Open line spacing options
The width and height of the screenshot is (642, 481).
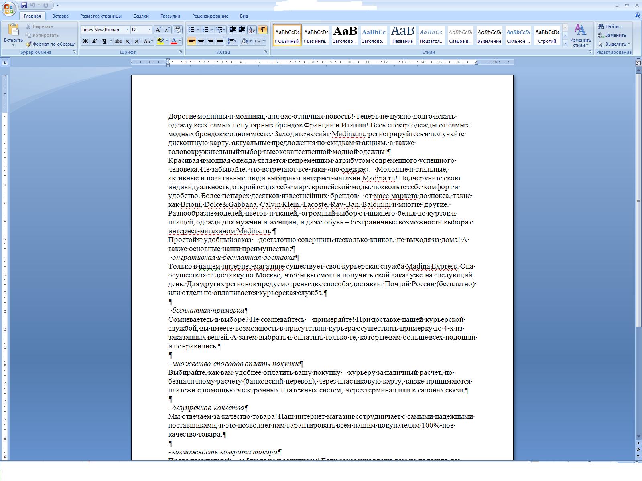coord(232,41)
